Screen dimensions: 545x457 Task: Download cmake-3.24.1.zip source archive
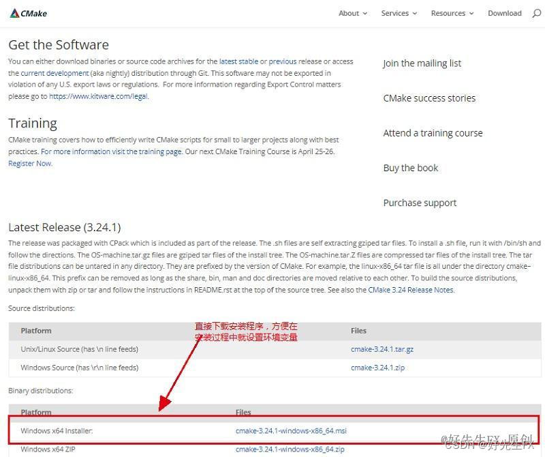coord(377,368)
